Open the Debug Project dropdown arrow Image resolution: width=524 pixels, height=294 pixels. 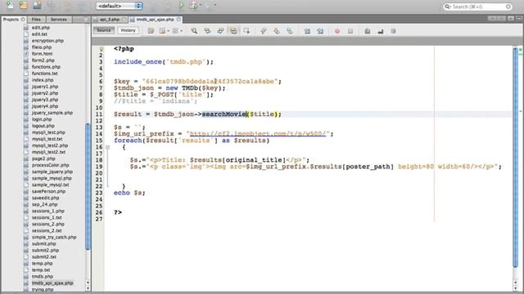coord(200,5)
